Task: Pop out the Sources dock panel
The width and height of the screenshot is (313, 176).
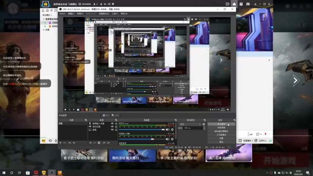Action: tap(116, 120)
